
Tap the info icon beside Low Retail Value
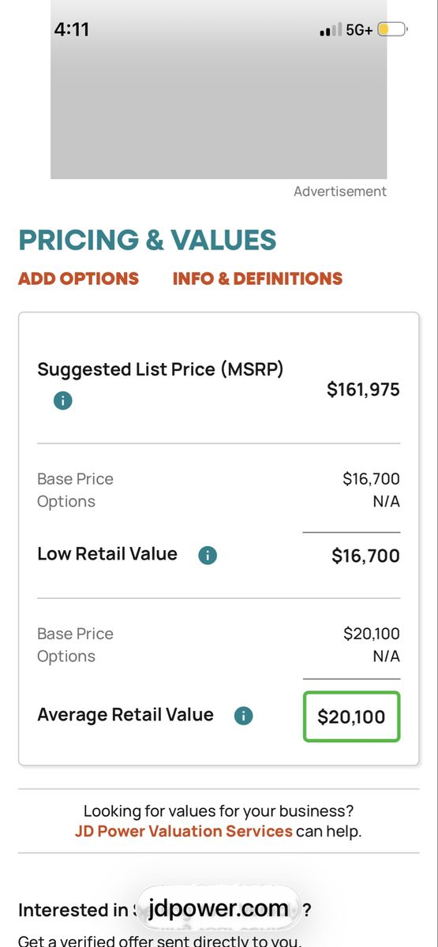point(208,556)
